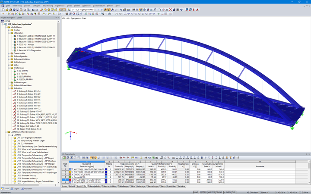The height and width of the screenshot is (194, 311).
Task: Go to next load case arrow
Action: click(x=102, y=9)
